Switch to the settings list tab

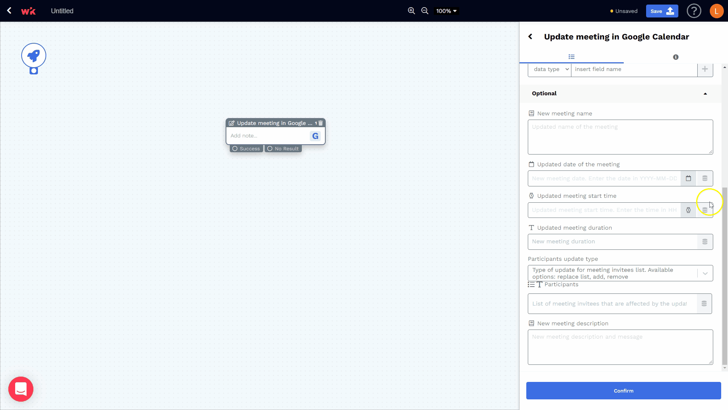[571, 57]
